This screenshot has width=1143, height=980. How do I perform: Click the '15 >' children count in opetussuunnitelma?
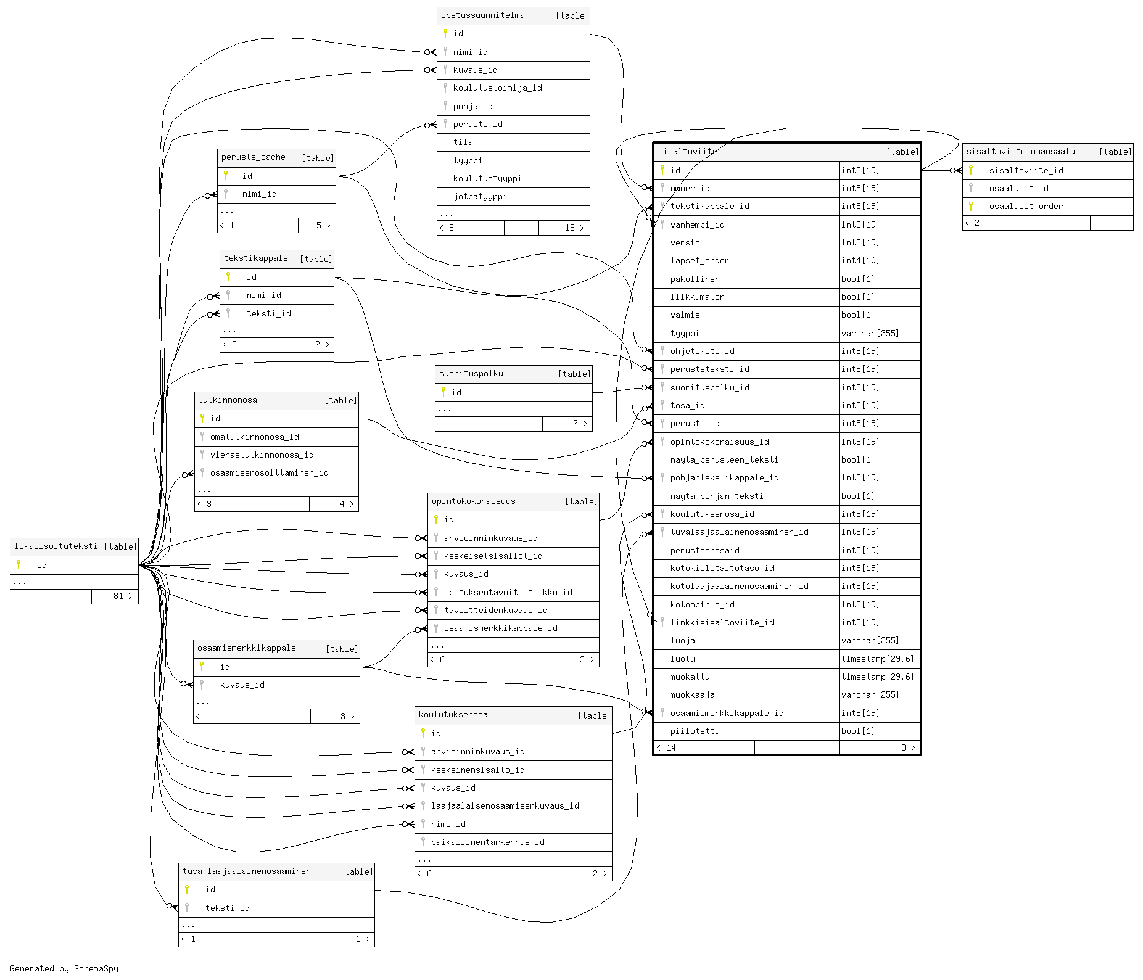pos(574,228)
